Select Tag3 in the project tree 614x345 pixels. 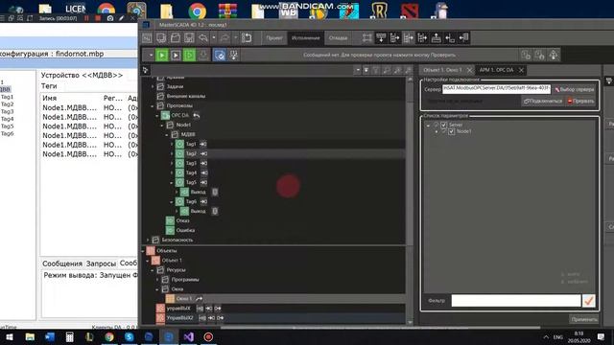pos(191,163)
